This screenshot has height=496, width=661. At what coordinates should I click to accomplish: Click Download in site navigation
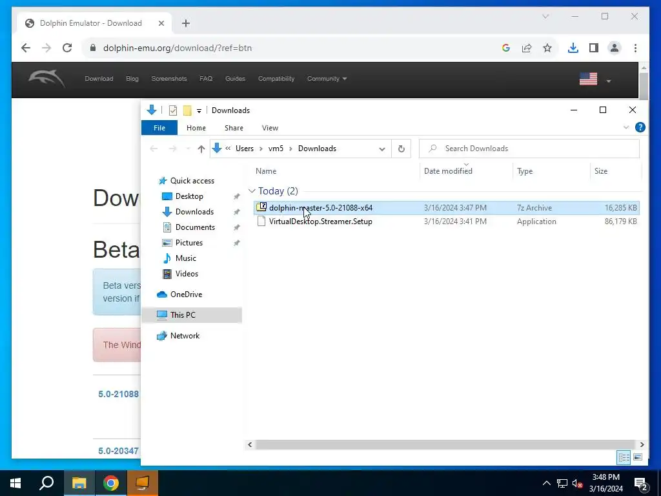pyautogui.click(x=99, y=79)
